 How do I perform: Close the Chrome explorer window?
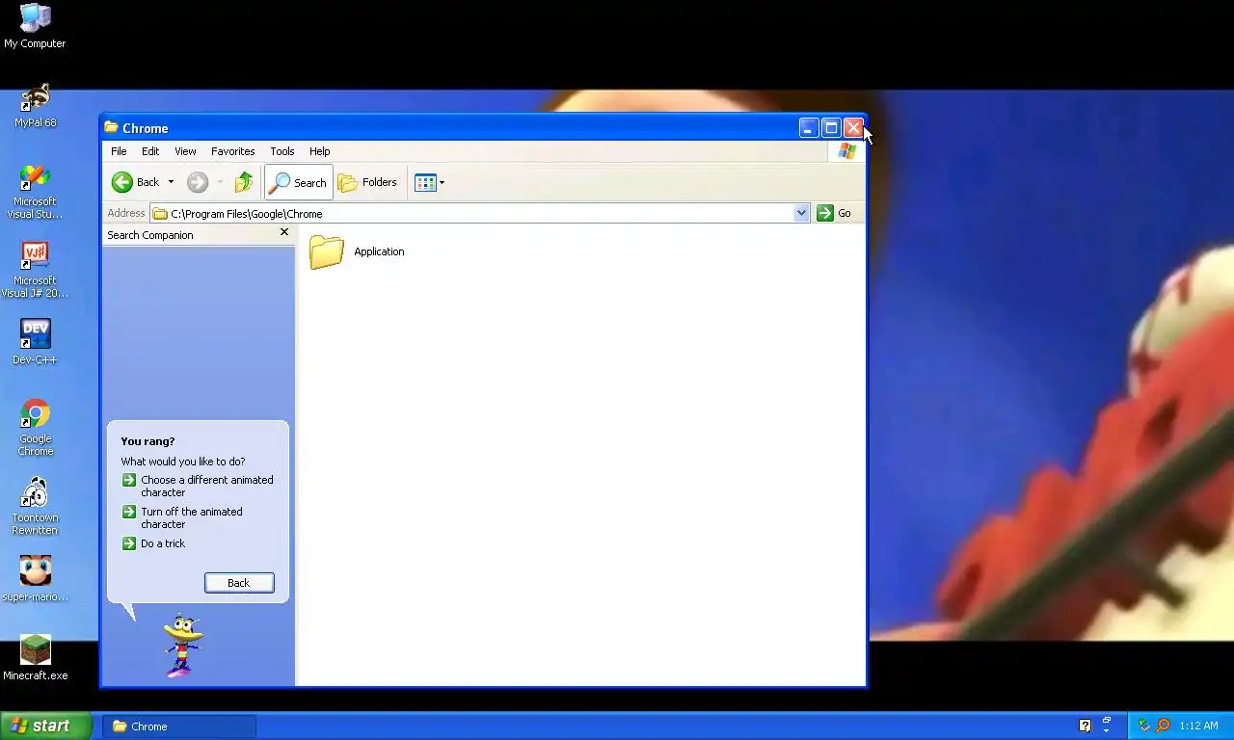click(x=853, y=127)
